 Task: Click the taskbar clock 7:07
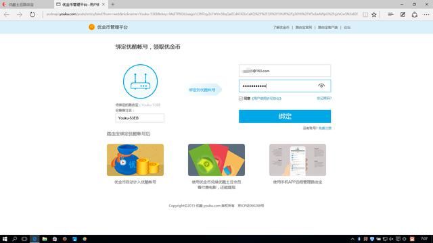pyautogui.click(x=424, y=238)
